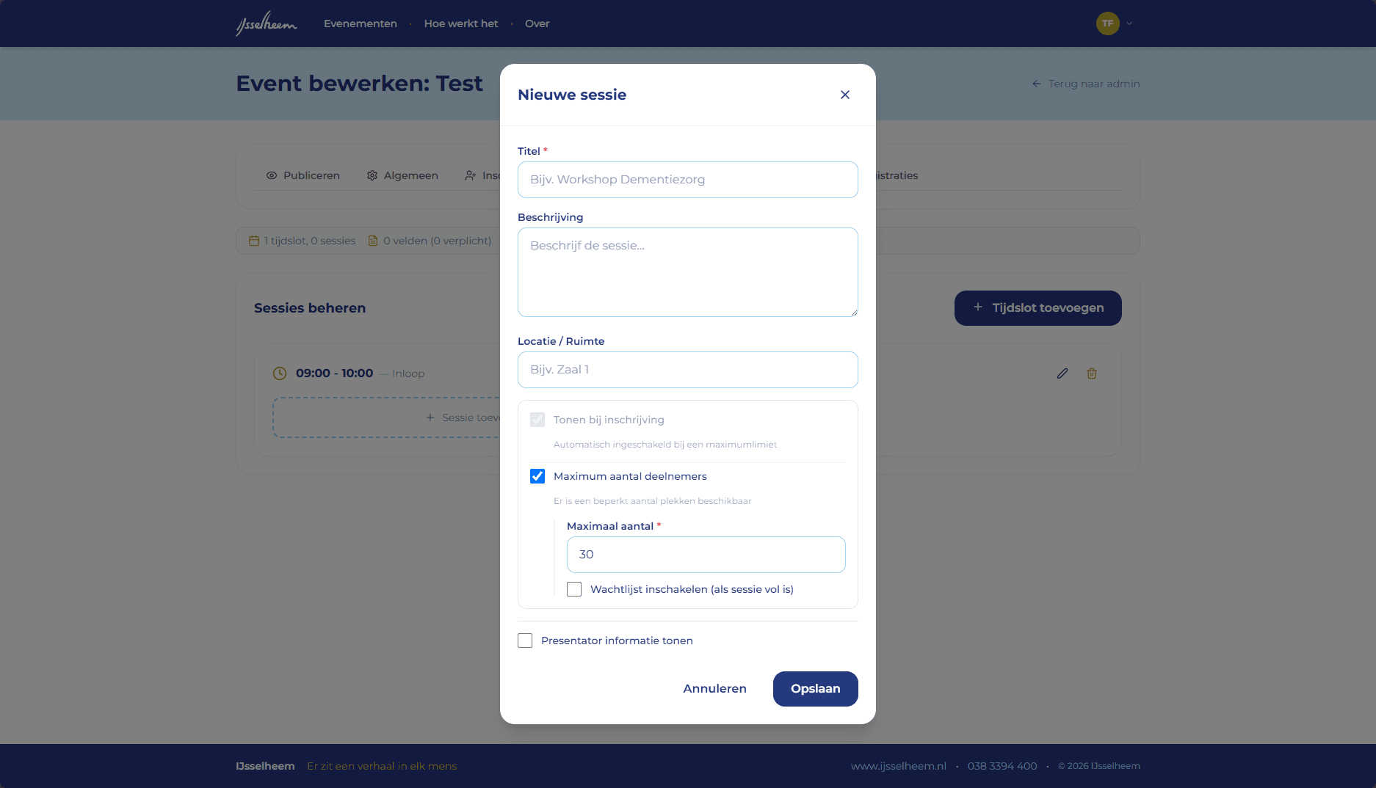Open Hoe werkt het page
Image resolution: width=1376 pixels, height=788 pixels.
tap(461, 23)
